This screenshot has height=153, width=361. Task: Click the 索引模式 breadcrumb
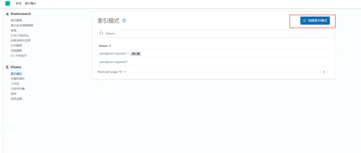[30, 3]
